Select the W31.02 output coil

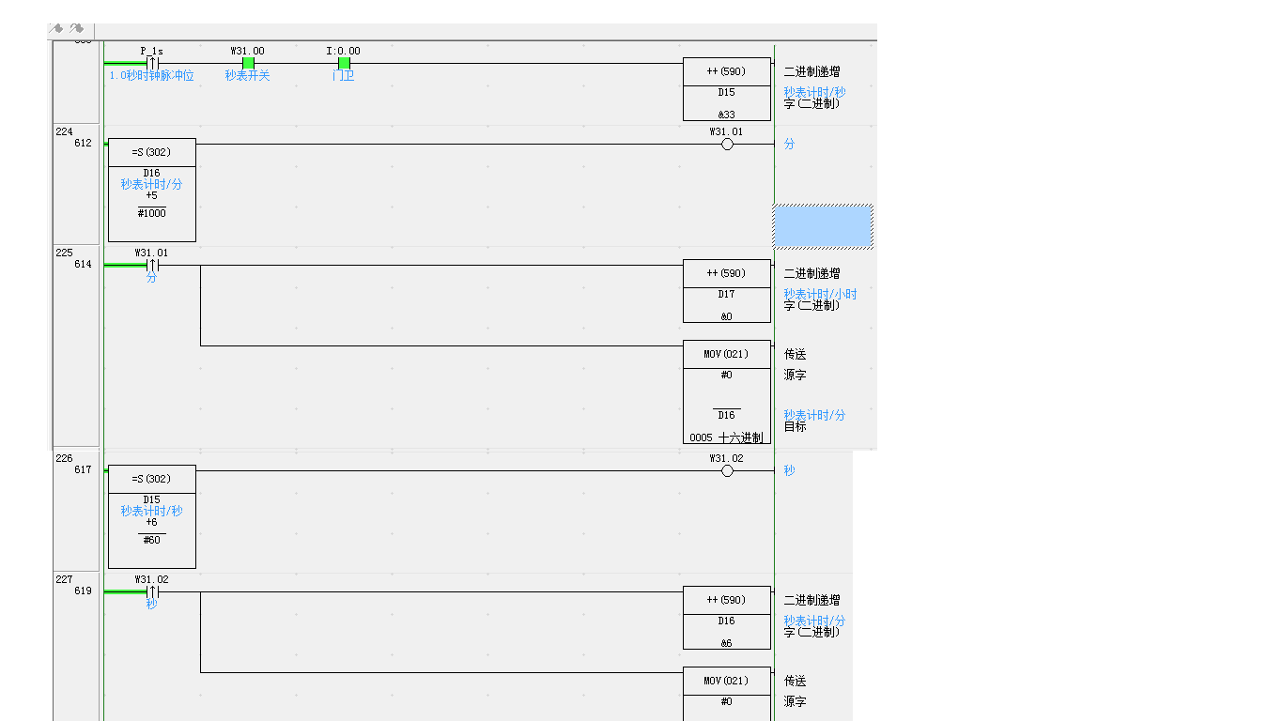727,471
